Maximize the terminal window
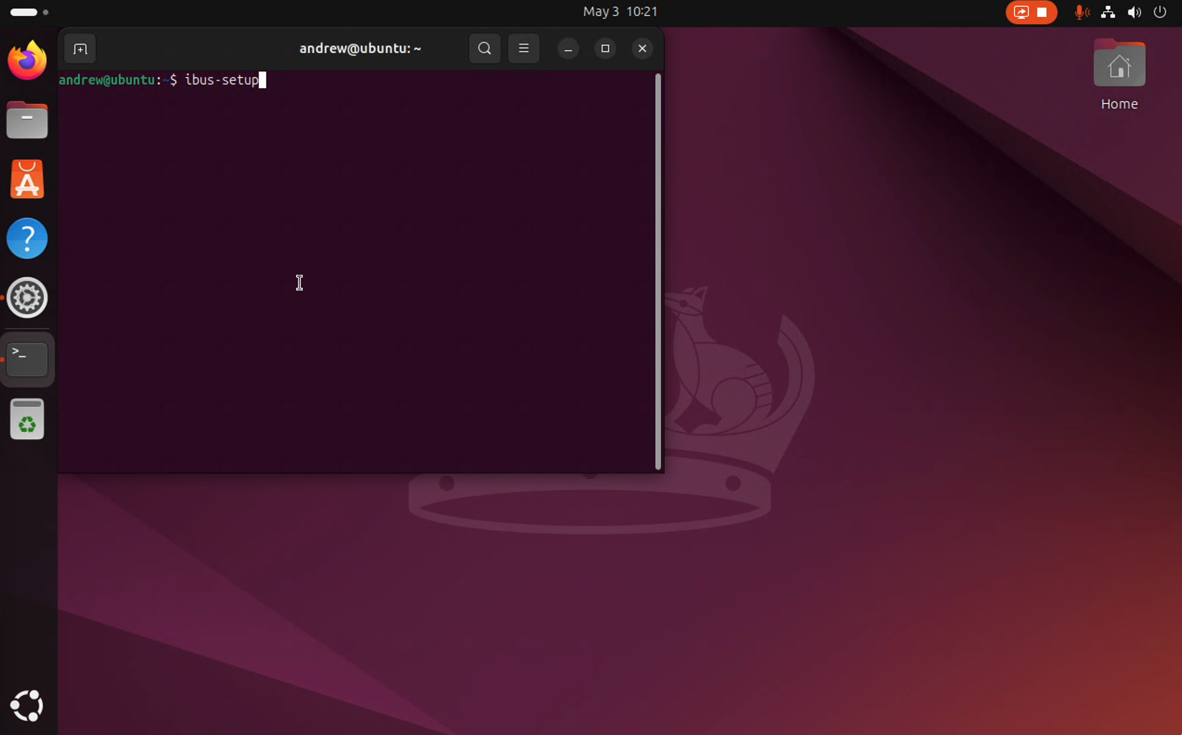 (x=605, y=49)
